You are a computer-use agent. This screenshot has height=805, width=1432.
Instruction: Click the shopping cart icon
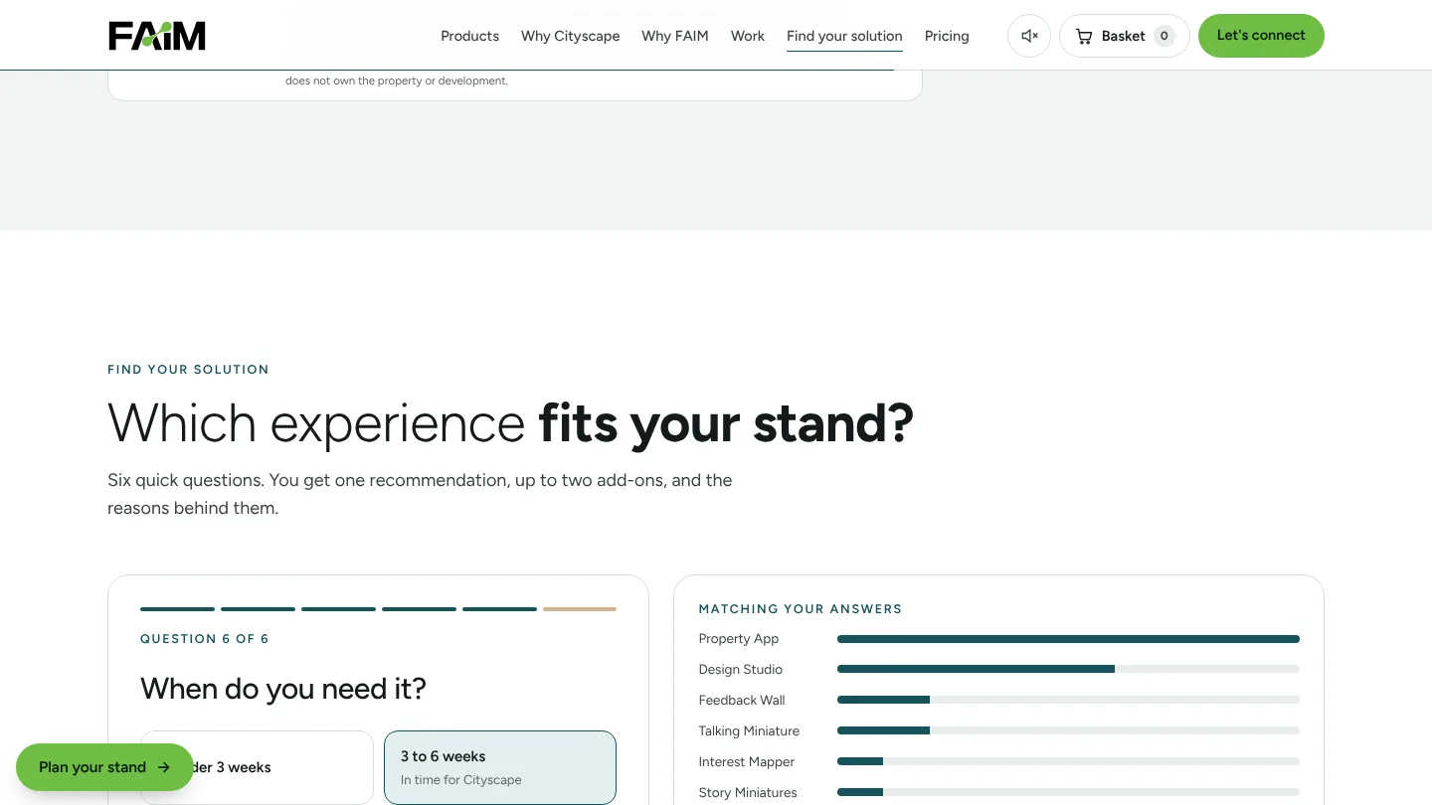point(1084,36)
